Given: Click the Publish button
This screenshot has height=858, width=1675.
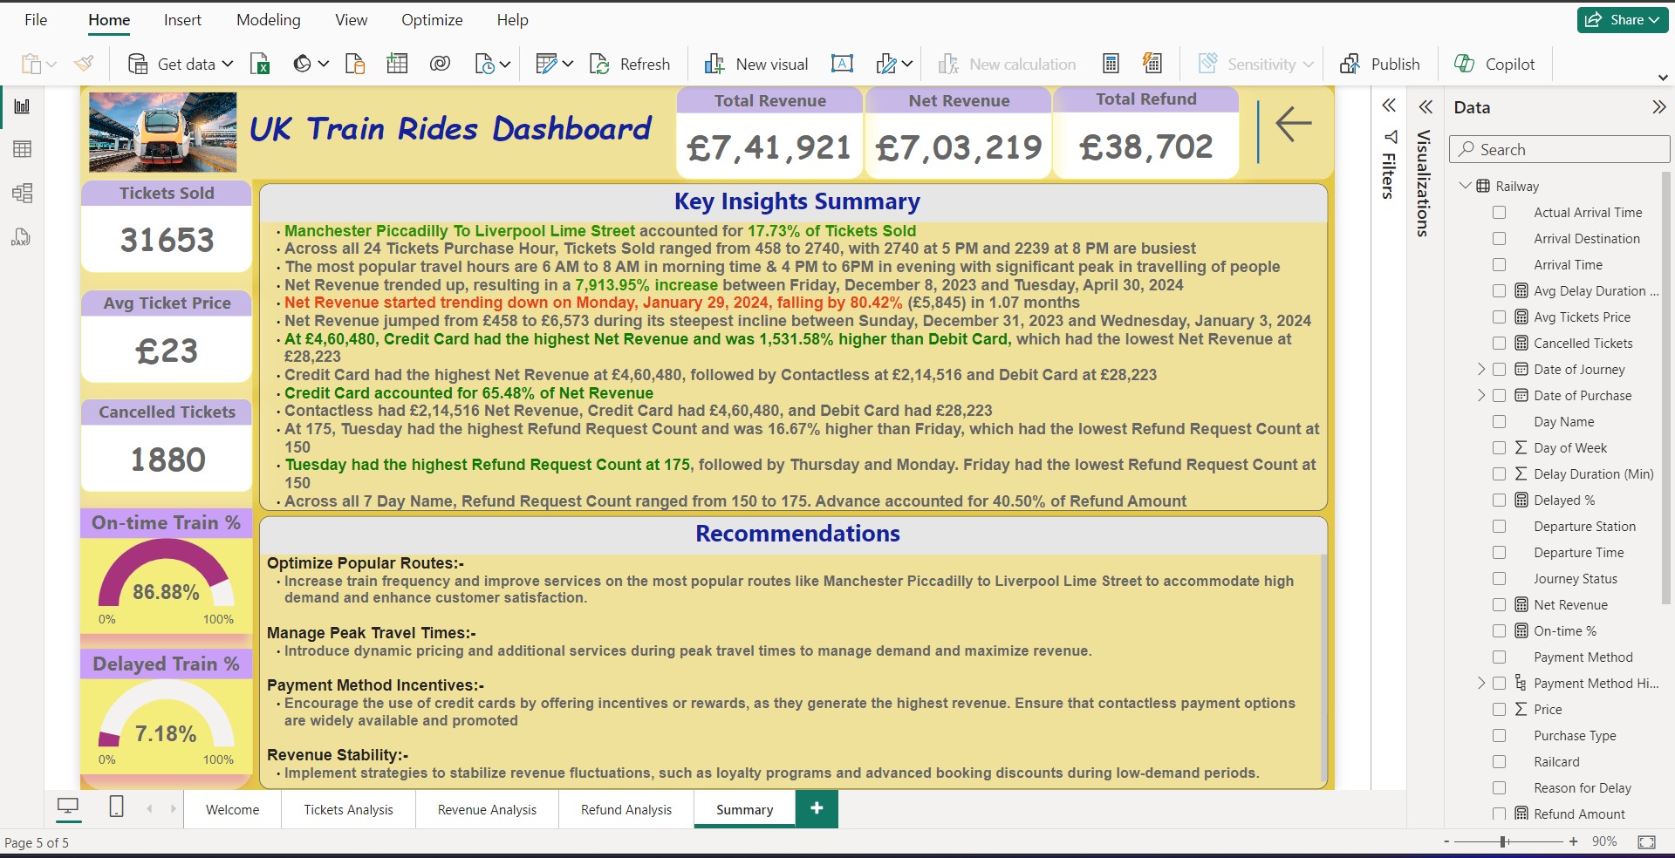Looking at the screenshot, I should [1380, 64].
